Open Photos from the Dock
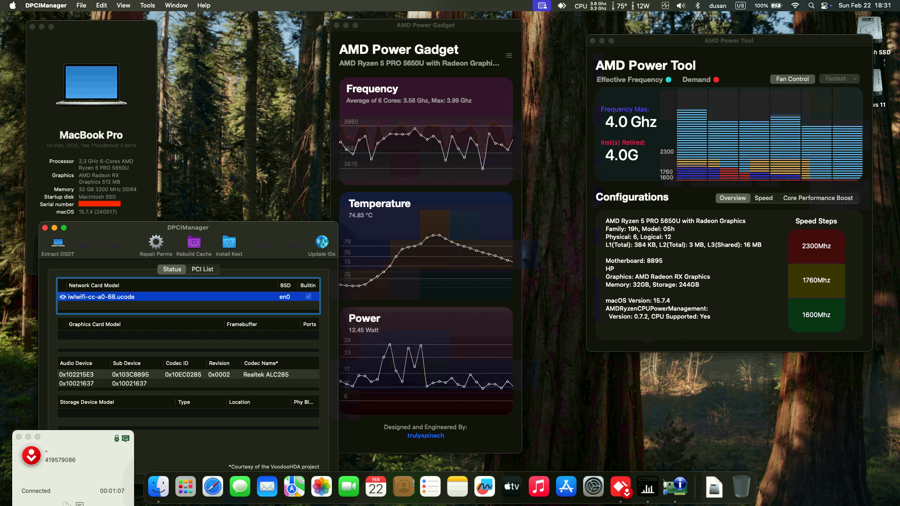The width and height of the screenshot is (900, 506). [322, 487]
